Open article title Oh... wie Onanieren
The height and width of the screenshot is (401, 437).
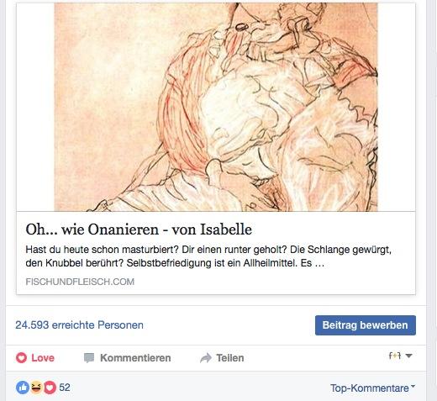pyautogui.click(x=139, y=230)
